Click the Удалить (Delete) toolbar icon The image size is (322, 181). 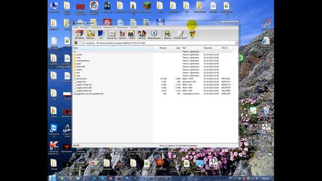tap(122, 35)
